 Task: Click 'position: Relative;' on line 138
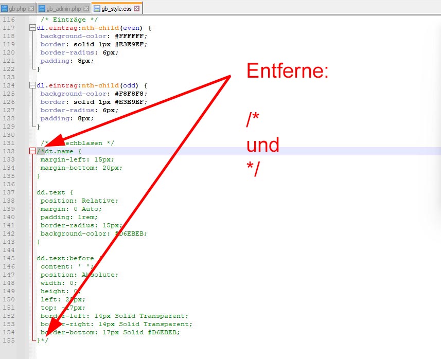click(x=79, y=201)
